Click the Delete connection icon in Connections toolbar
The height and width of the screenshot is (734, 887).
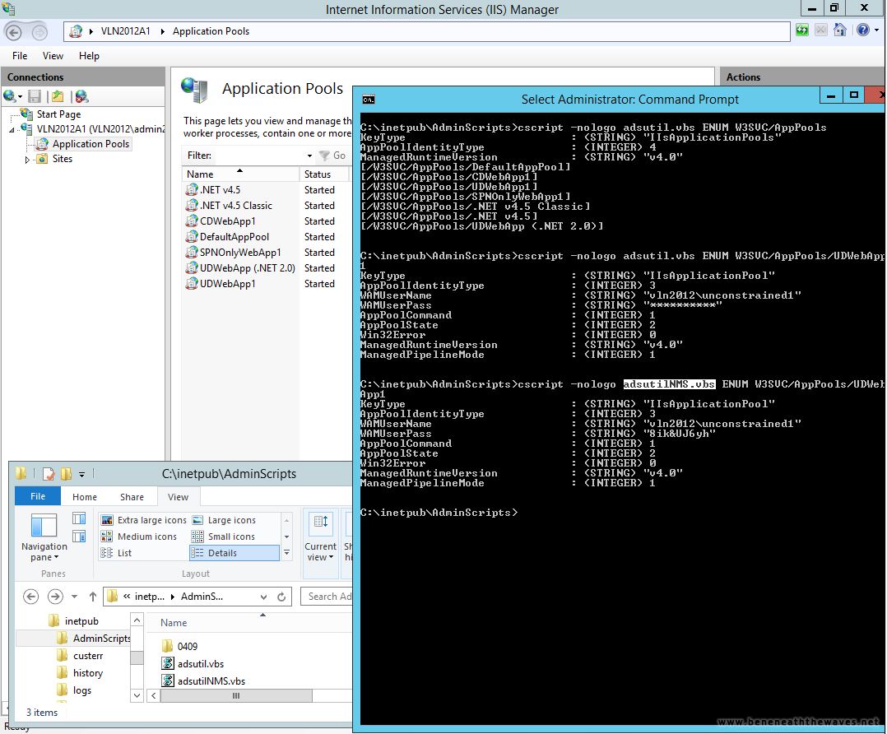tap(81, 96)
